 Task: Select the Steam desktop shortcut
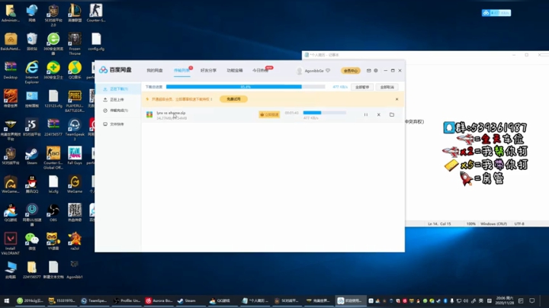coord(32,156)
